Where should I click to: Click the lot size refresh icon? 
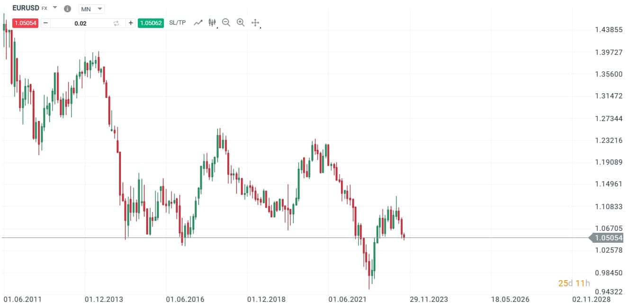pyautogui.click(x=116, y=22)
